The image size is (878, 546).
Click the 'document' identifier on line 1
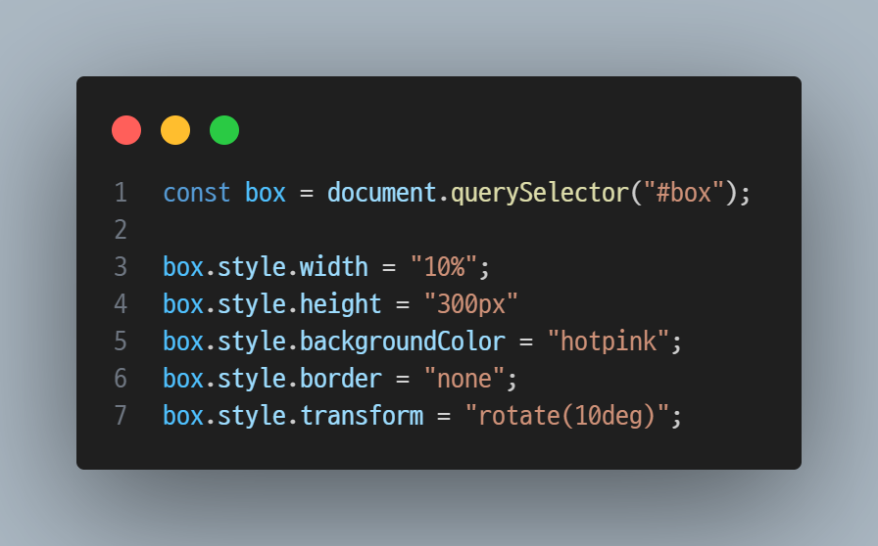click(x=381, y=193)
